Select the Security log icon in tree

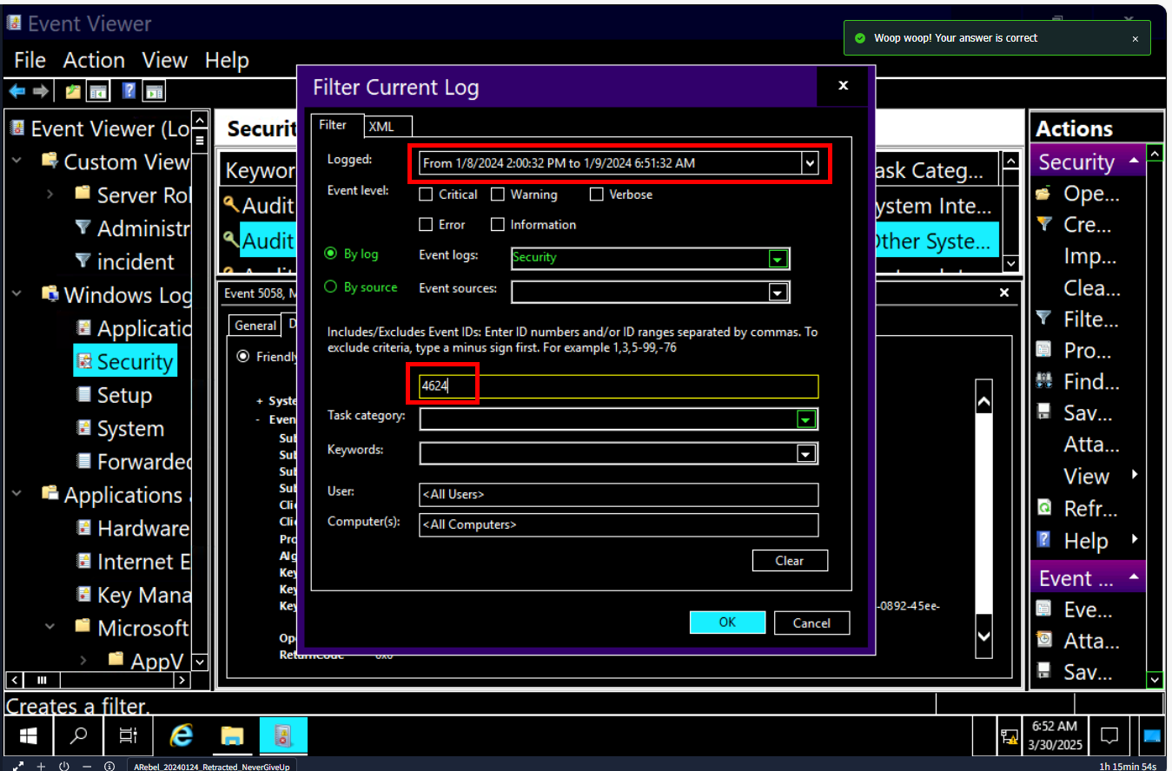(x=84, y=362)
